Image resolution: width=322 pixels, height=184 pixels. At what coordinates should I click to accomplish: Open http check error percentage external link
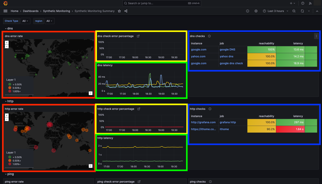[139, 109]
